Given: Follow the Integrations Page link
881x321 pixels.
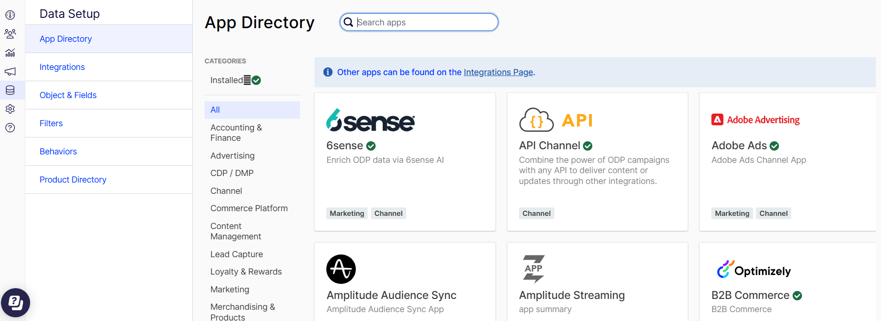Looking at the screenshot, I should click(498, 72).
